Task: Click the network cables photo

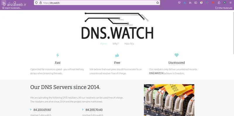Action: pos(169,100)
